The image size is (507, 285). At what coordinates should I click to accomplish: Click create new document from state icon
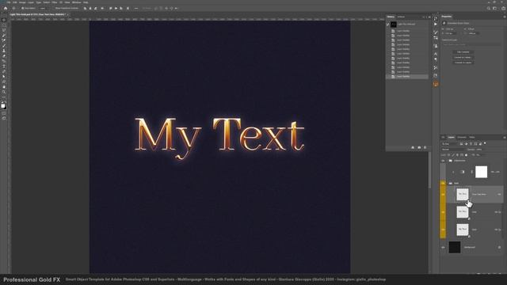413,147
